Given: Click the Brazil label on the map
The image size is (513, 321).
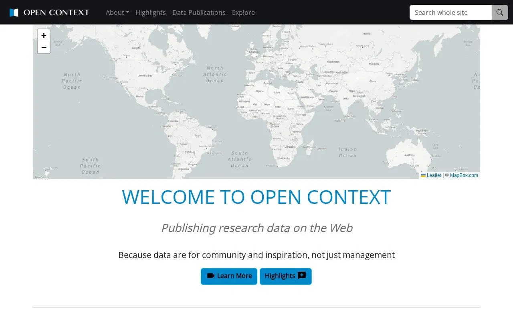Looking at the screenshot, I should coord(198,136).
